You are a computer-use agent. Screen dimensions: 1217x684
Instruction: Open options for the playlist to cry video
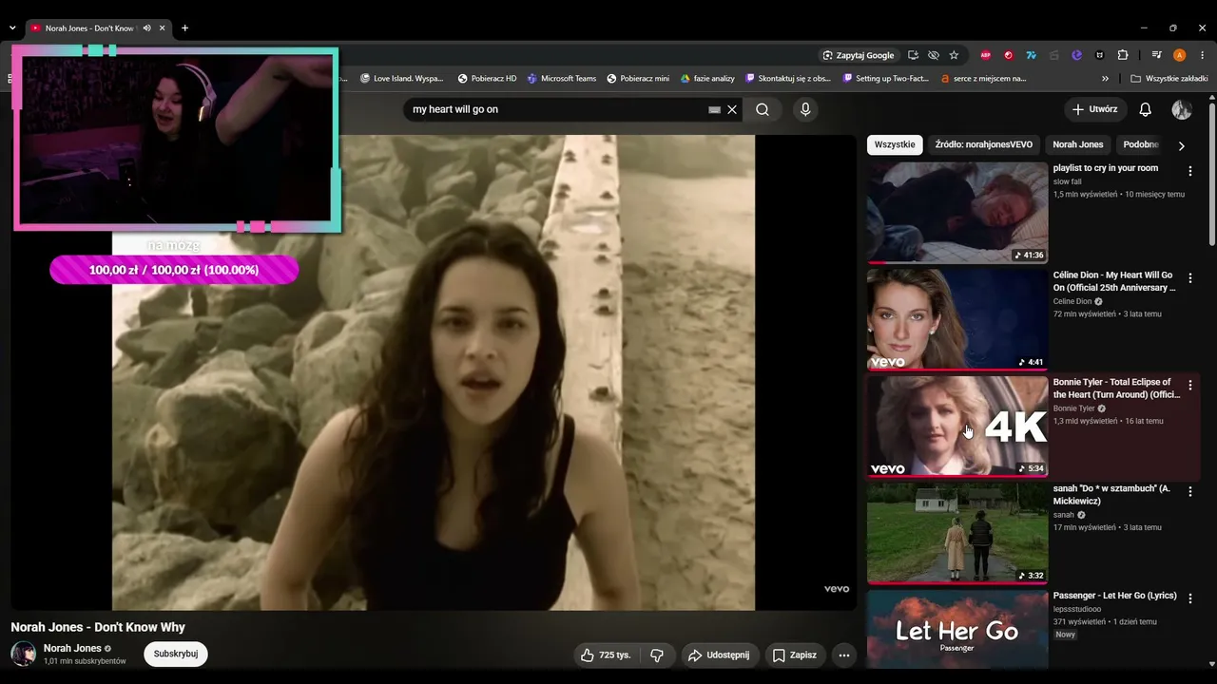coord(1190,171)
